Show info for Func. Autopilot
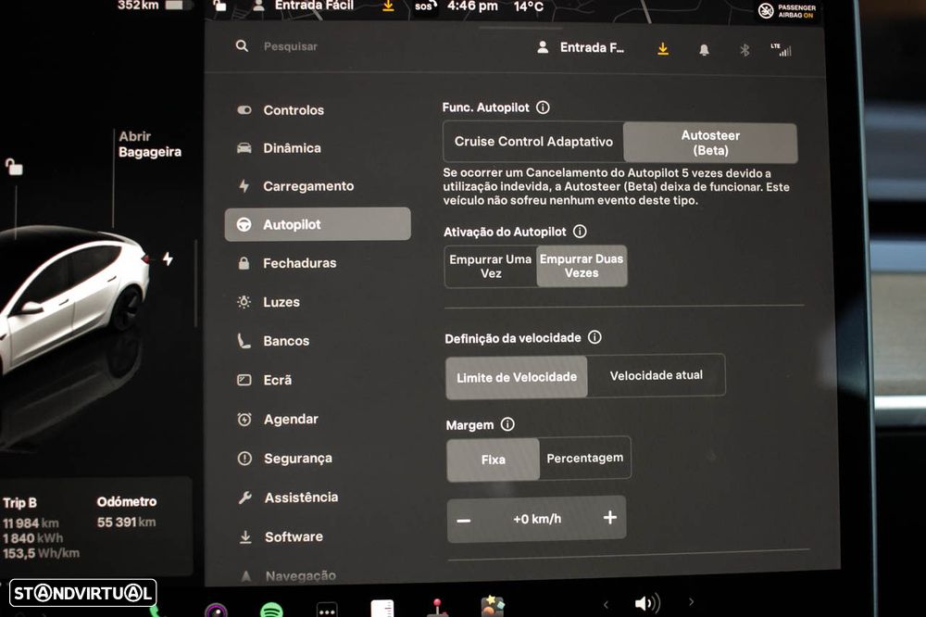Screen dimensions: 926x617 point(543,107)
